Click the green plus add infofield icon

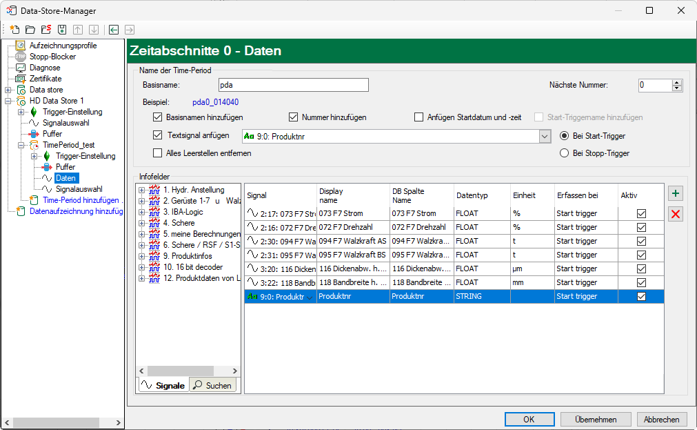point(676,195)
